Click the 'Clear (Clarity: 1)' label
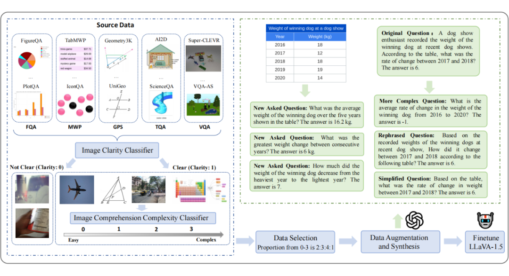The image size is (509, 276). pyautogui.click(x=194, y=167)
